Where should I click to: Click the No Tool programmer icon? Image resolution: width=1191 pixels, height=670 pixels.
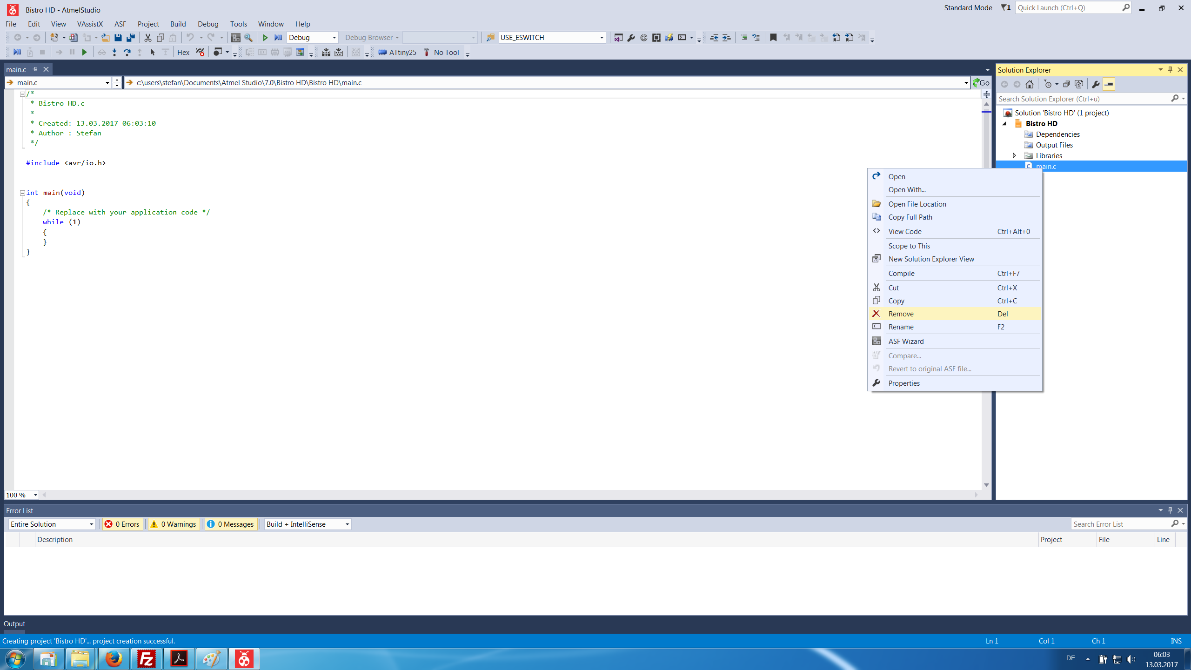[x=427, y=52]
